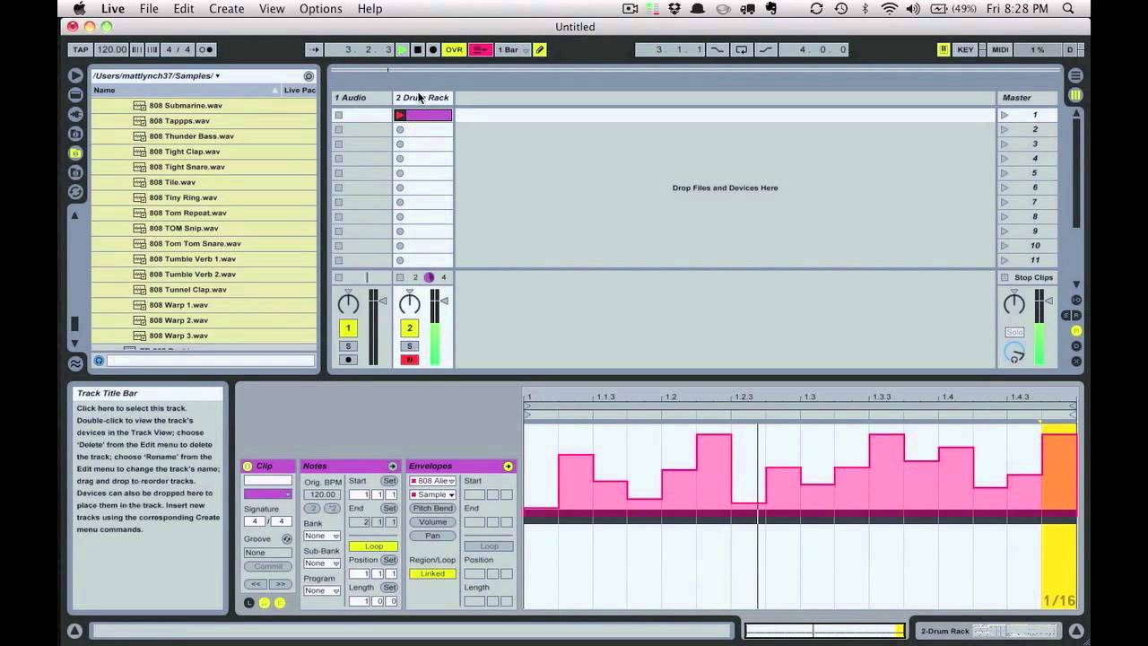Disarm the red Drum Rack arm button

pos(410,360)
